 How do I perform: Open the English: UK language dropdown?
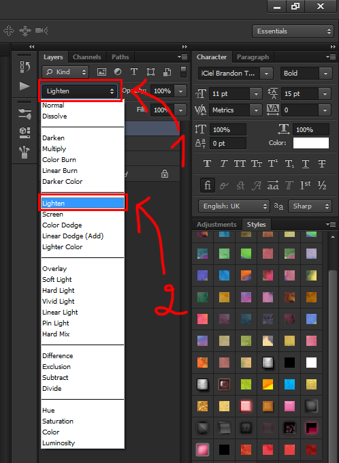coord(234,206)
